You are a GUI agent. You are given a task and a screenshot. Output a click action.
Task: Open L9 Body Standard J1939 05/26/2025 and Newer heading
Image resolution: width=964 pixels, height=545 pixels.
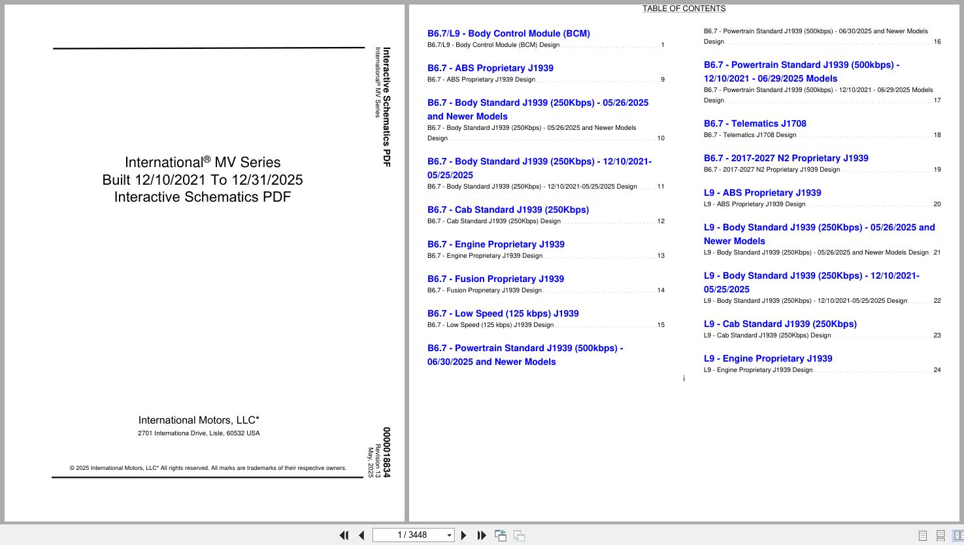[820, 234]
